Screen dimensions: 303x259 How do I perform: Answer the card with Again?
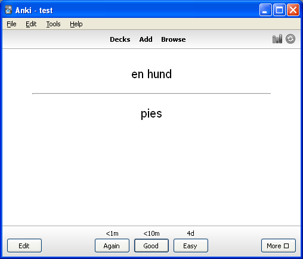[x=112, y=246]
